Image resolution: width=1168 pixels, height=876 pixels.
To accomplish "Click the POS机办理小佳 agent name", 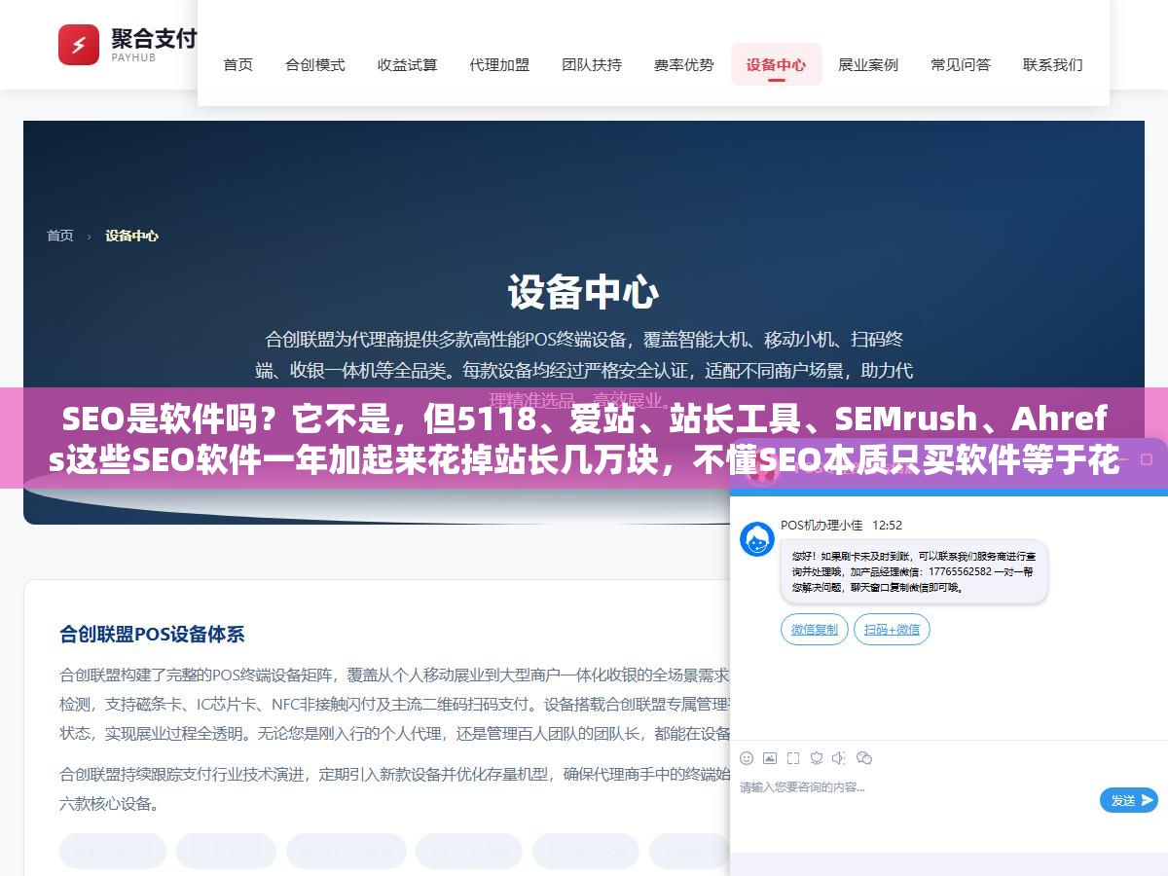I will (x=821, y=525).
